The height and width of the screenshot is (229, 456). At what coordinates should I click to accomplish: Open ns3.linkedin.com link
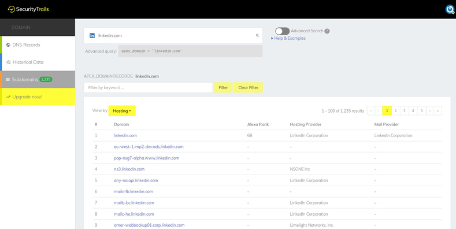129,169
